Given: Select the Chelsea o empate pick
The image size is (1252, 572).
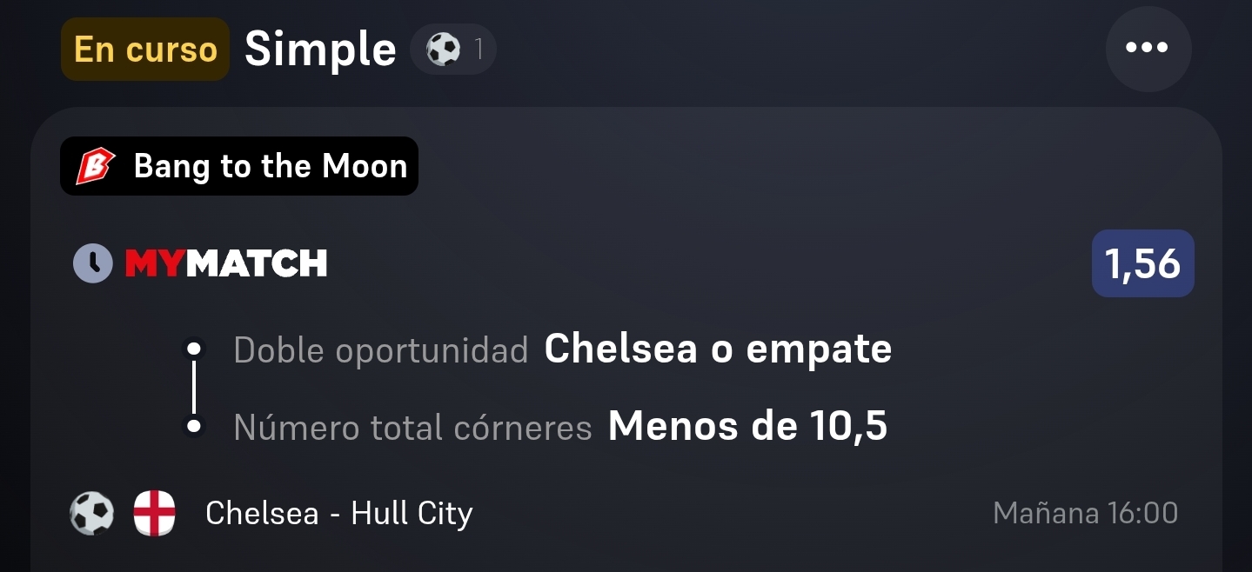Looking at the screenshot, I should point(718,349).
